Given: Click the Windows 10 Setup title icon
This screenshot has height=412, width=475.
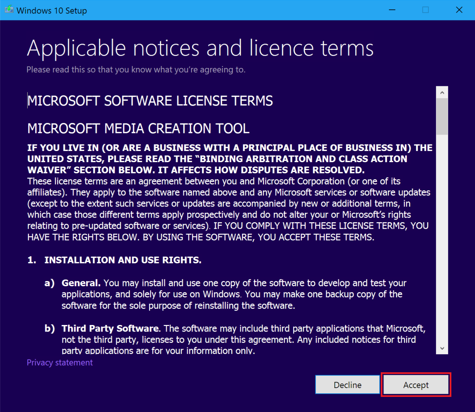Looking at the screenshot, I should point(9,10).
